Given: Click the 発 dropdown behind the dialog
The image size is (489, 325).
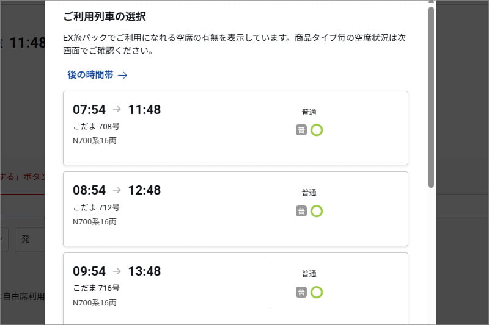Looking at the screenshot, I should 29,239.
